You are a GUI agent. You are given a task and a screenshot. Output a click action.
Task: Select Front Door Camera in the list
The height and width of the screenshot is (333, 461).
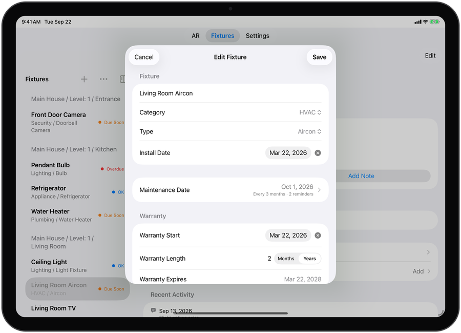click(x=78, y=122)
